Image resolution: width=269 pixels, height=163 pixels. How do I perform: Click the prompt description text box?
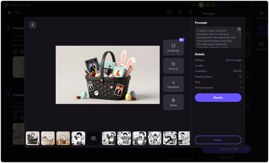[x=216, y=38]
